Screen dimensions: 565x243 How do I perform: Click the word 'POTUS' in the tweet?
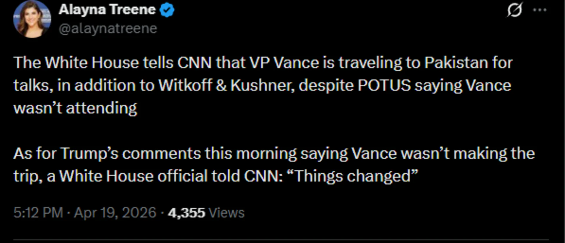pyautogui.click(x=384, y=86)
